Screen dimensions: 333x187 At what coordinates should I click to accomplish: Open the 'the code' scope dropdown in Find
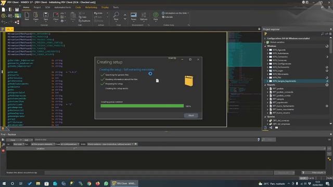19,144
